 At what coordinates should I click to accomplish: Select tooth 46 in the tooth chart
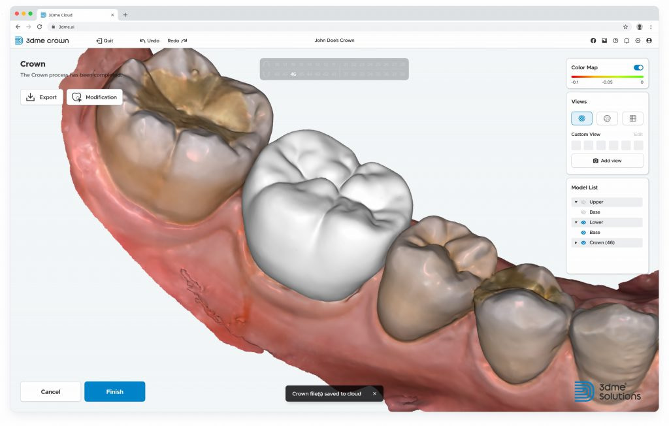point(293,74)
